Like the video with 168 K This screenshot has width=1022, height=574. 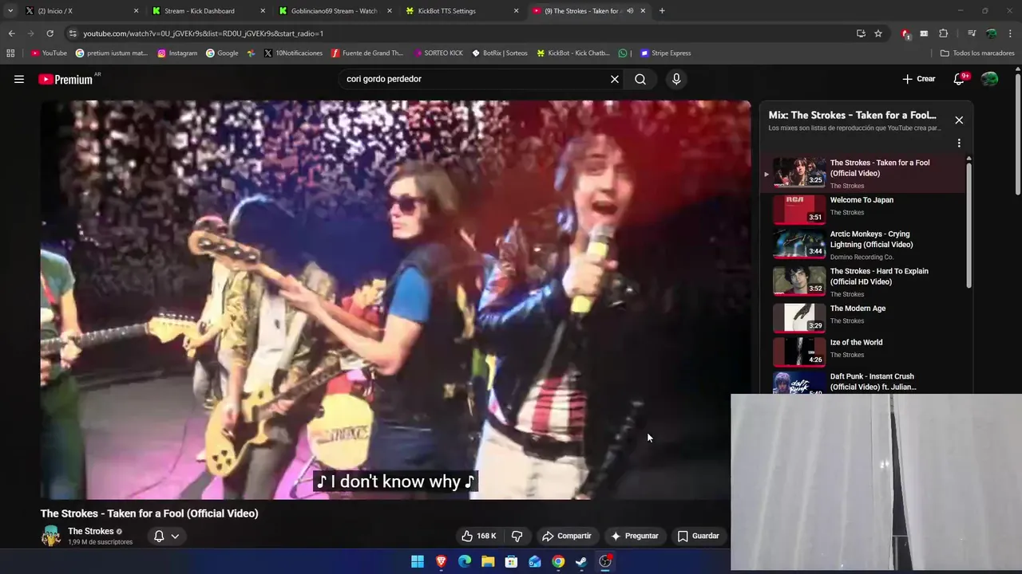point(479,536)
